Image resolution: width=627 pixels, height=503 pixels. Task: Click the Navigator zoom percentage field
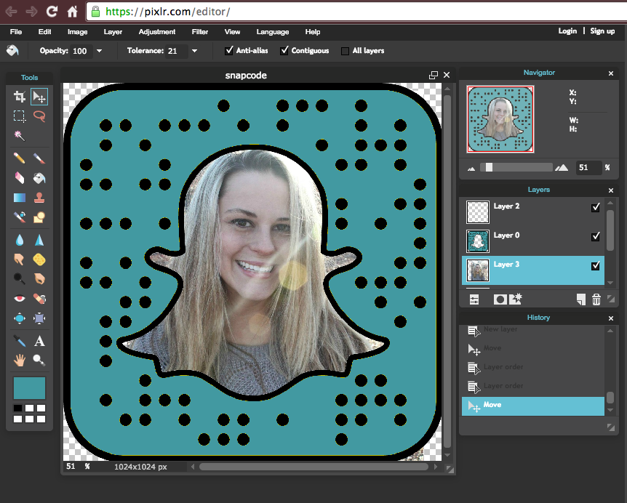(588, 167)
